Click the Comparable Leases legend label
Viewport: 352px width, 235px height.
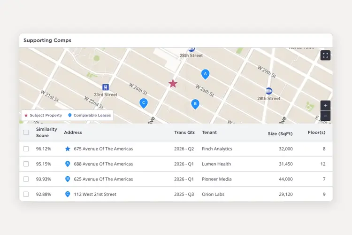[x=92, y=115]
